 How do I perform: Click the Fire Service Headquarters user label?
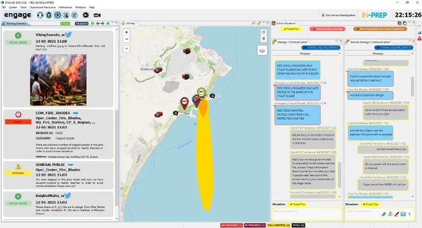[339, 15]
